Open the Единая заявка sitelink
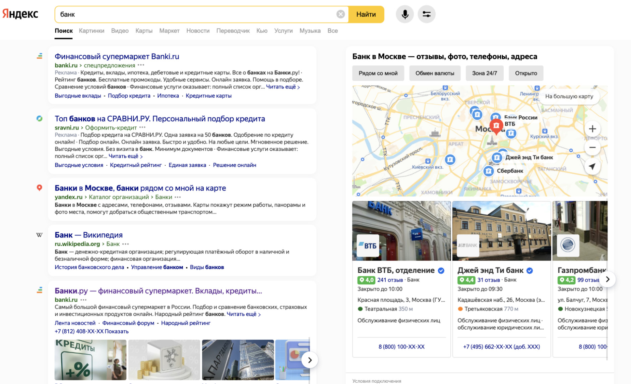 click(x=187, y=165)
